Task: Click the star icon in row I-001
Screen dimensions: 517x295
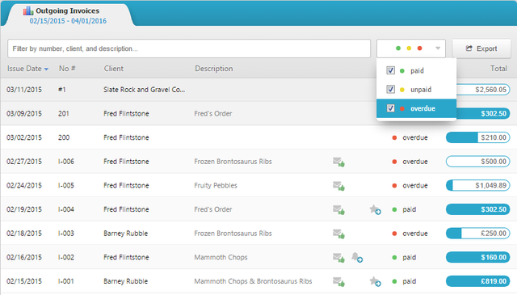Action: click(x=375, y=281)
